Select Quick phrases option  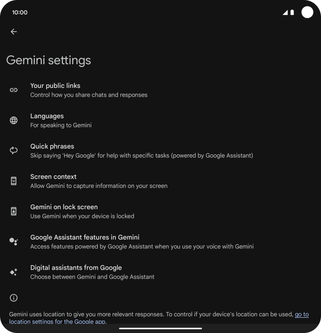tap(141, 151)
